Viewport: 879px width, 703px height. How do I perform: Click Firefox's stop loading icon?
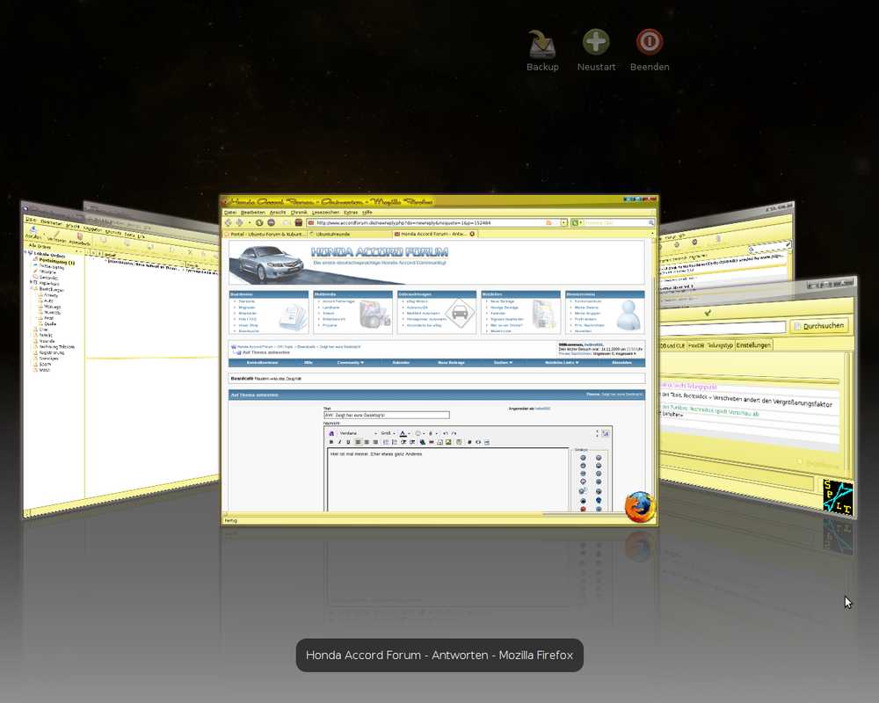pyautogui.click(x=272, y=223)
